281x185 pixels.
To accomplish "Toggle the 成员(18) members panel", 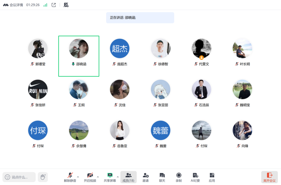I will click(128, 177).
